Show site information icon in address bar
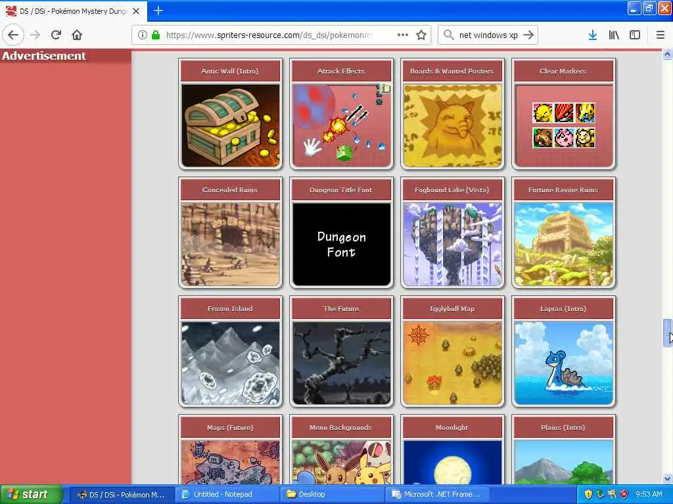 point(142,35)
